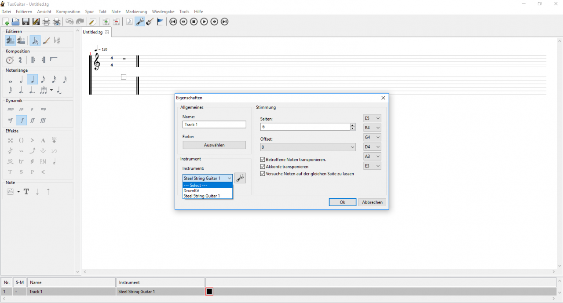Screen dimensions: 563x303
Task: Open the Offset dropdown
Action: [x=308, y=147]
